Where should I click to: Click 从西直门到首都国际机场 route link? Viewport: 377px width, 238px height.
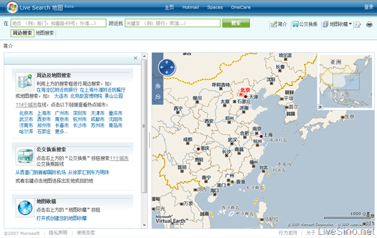pyautogui.click(x=40, y=173)
